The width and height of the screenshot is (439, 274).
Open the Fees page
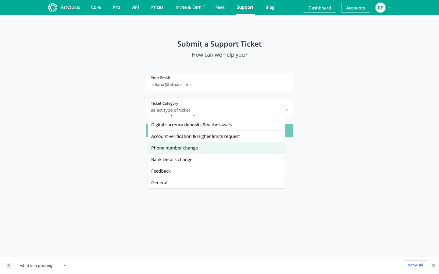click(220, 7)
